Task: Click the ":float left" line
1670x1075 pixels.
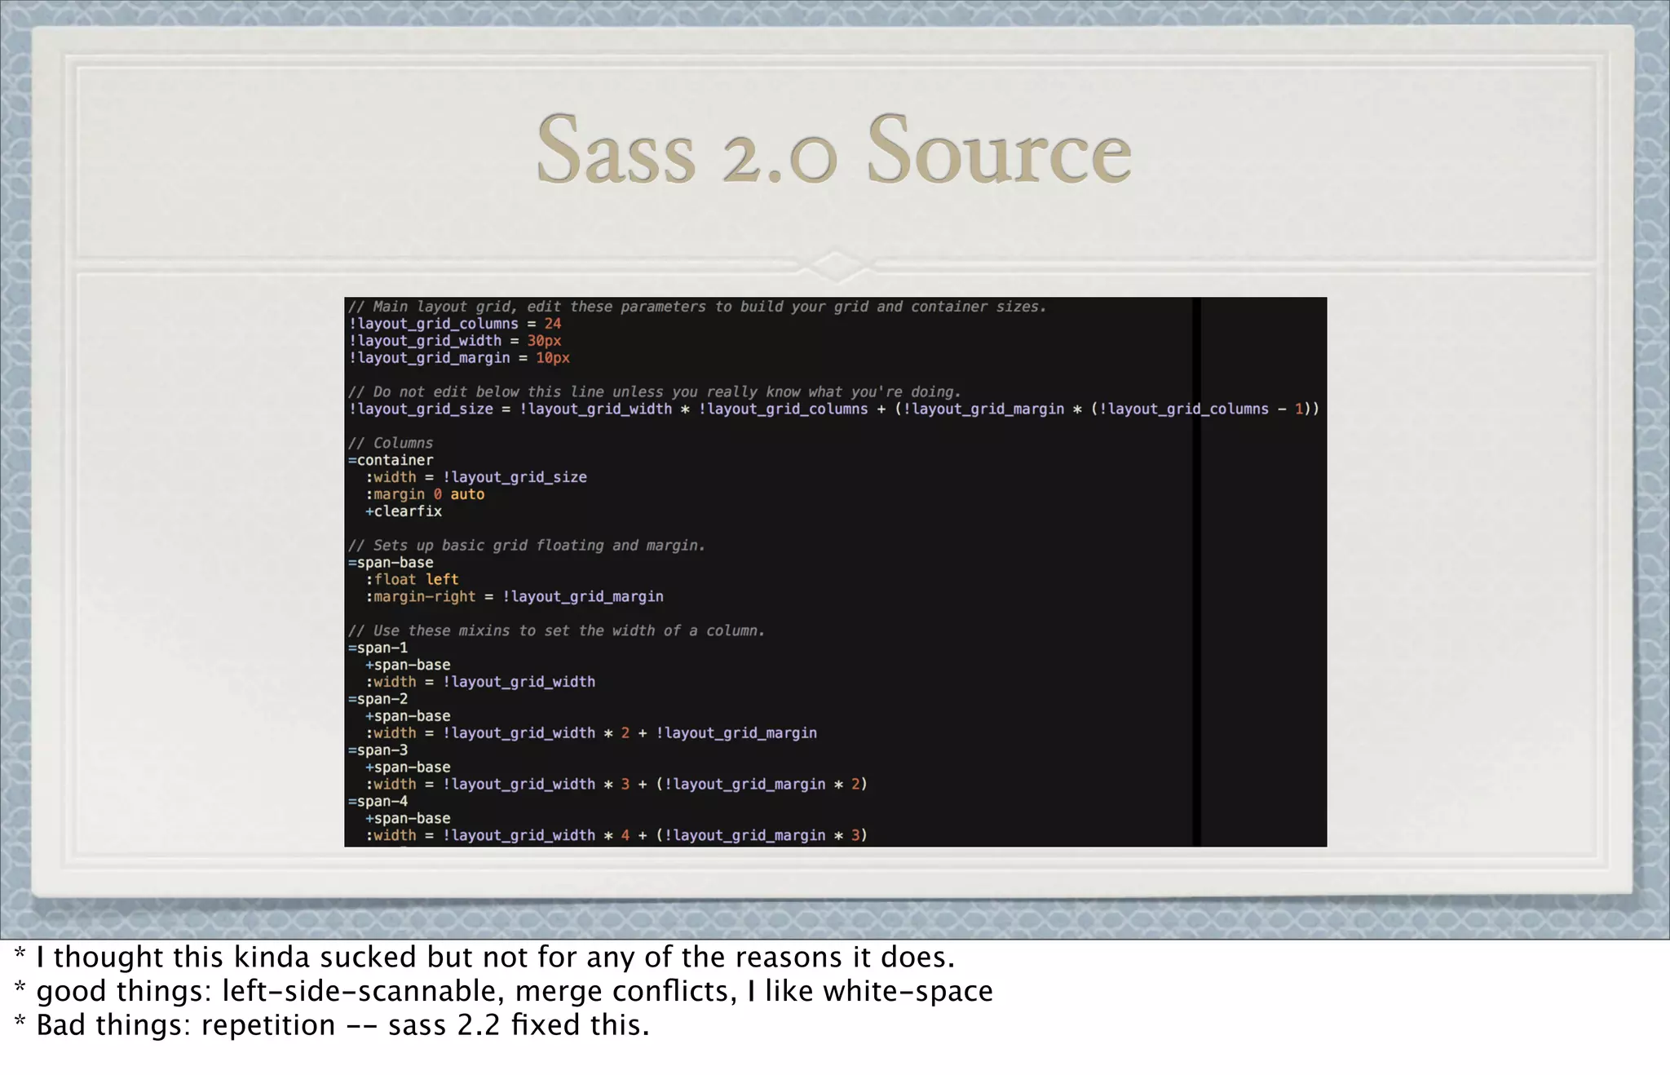Action: [412, 579]
